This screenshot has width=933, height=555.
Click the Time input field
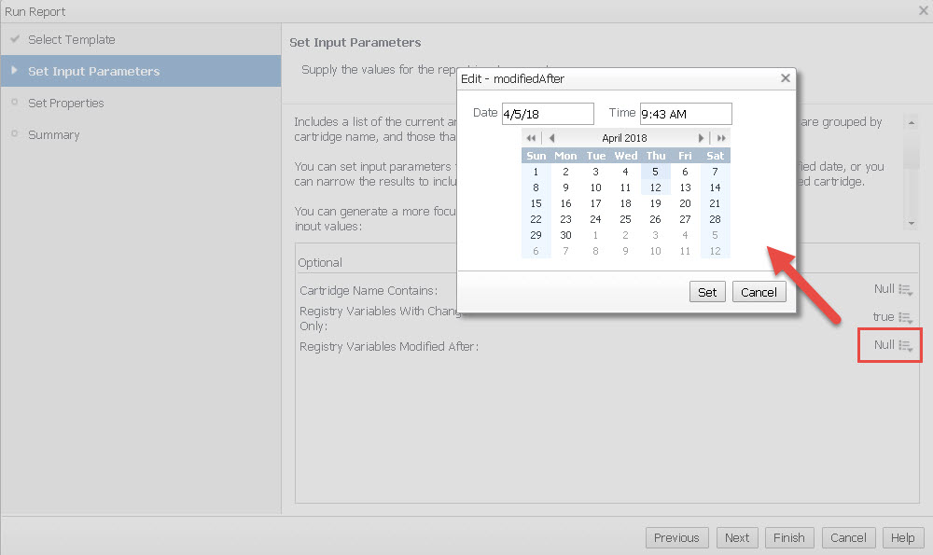click(x=686, y=114)
